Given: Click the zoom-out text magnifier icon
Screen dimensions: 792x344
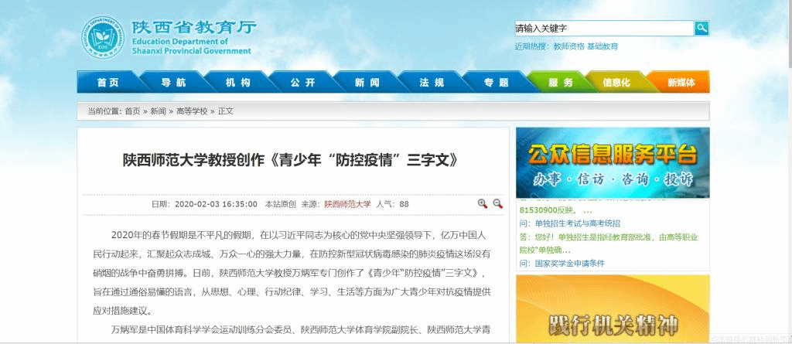Looking at the screenshot, I should (x=497, y=203).
